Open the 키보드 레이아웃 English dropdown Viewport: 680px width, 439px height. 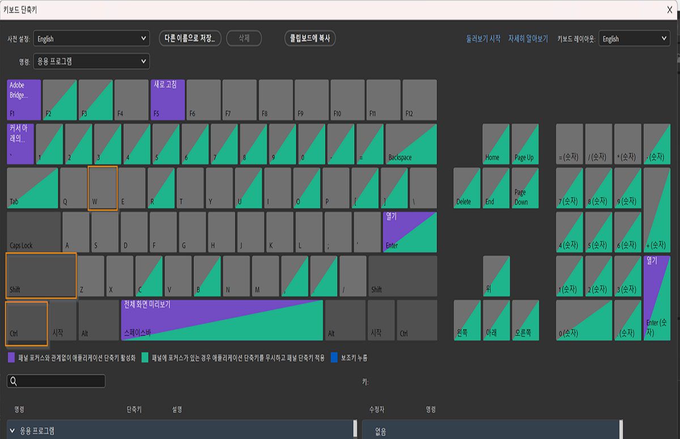pyautogui.click(x=635, y=39)
